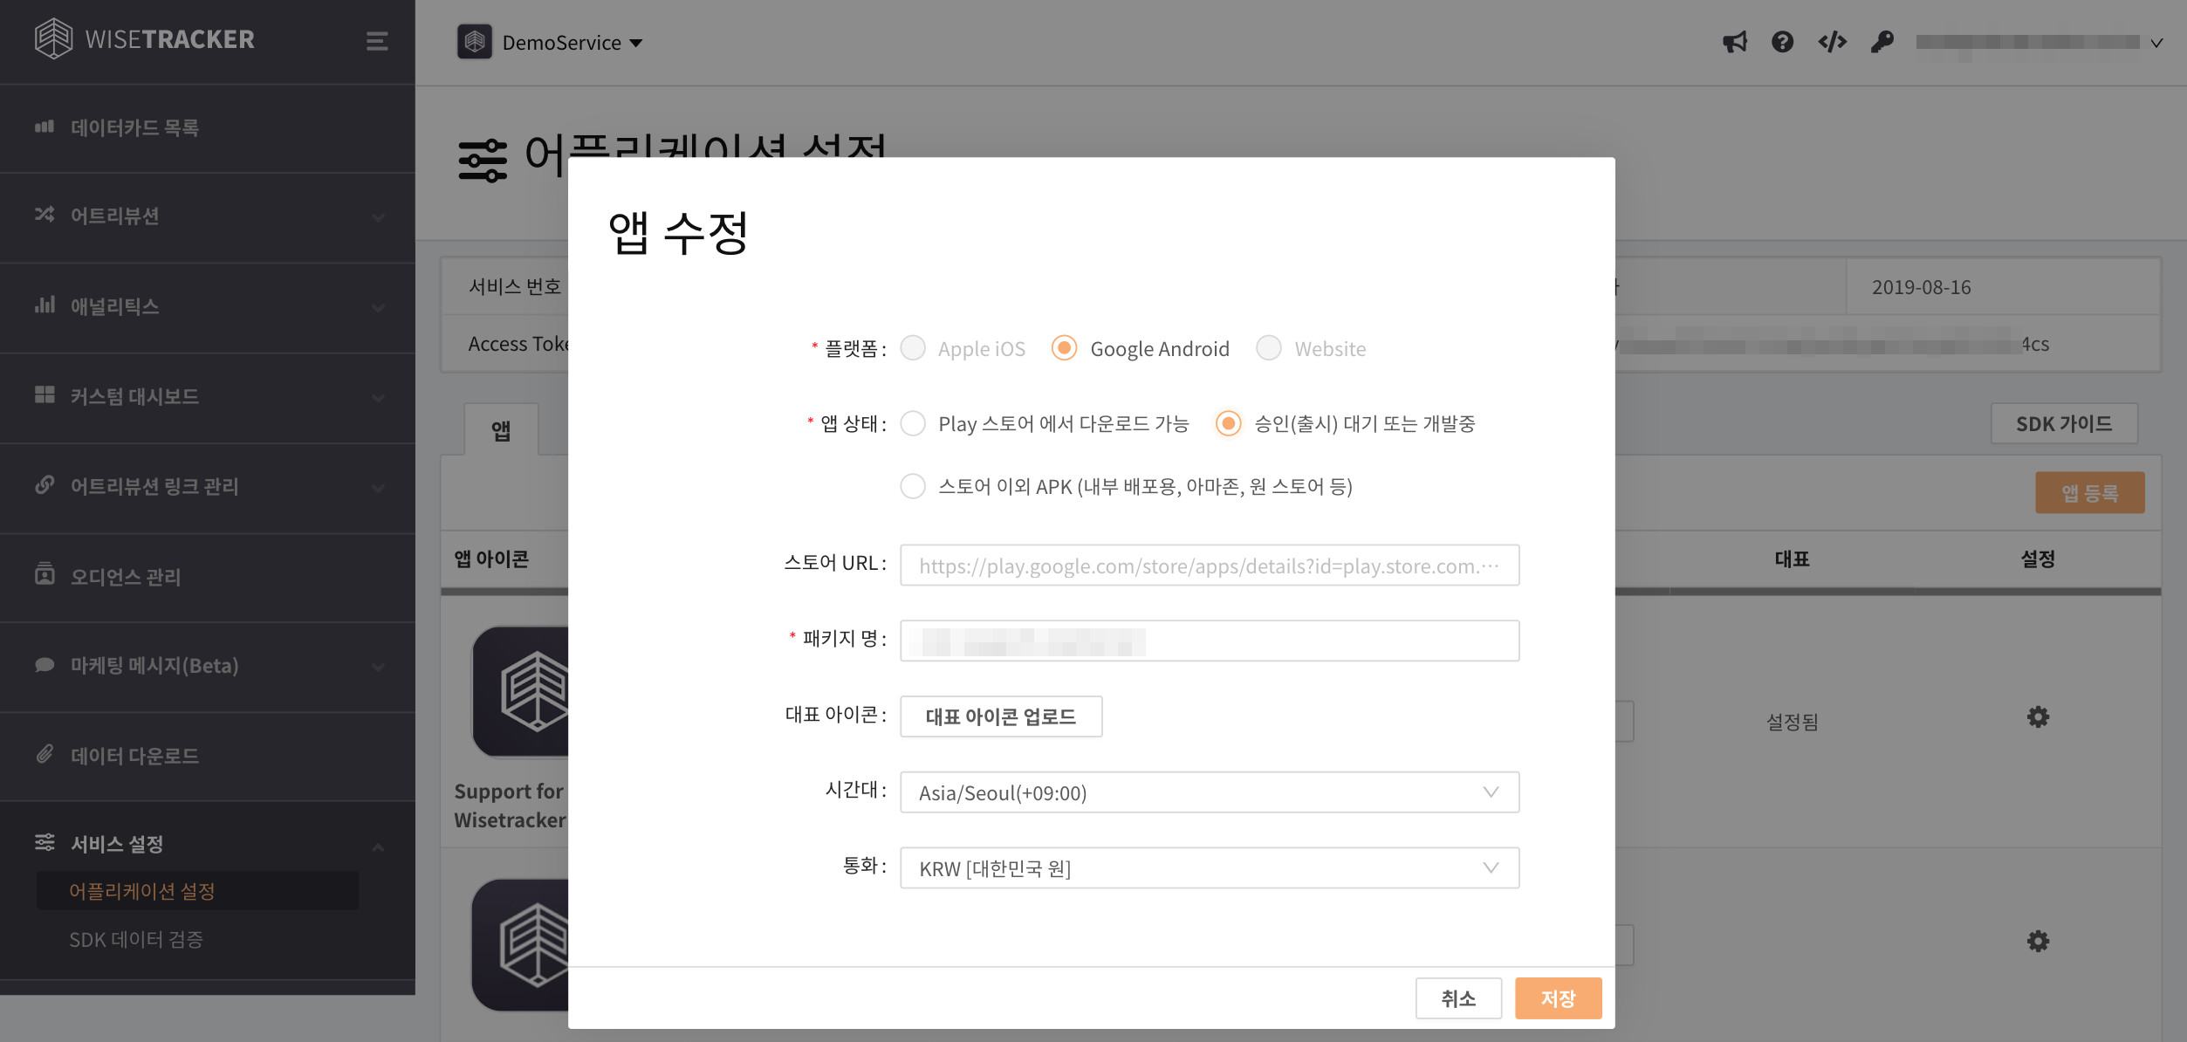Click settings gear for first app row
Image resolution: width=2187 pixels, height=1042 pixels.
(x=2037, y=717)
